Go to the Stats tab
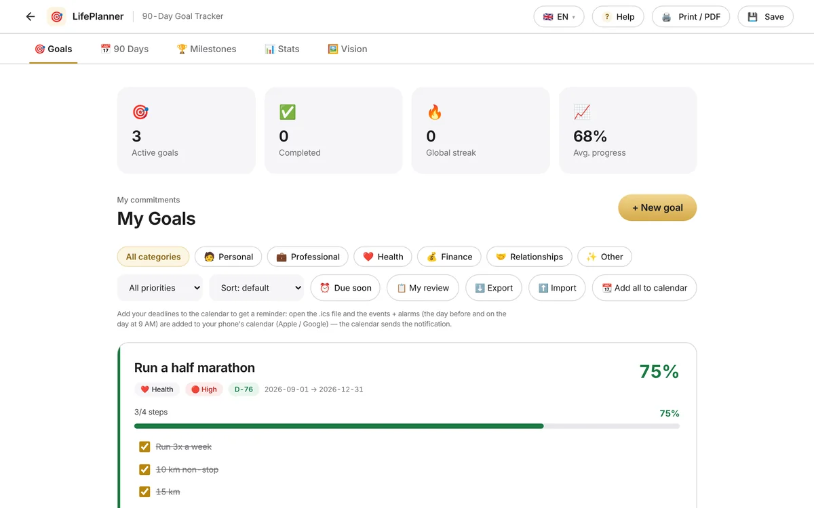 282,49
